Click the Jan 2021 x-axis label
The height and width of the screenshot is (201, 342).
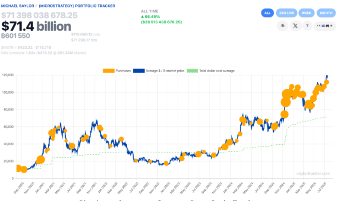click(40, 188)
